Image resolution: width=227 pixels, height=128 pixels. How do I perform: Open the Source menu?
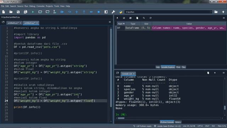click(20, 6)
